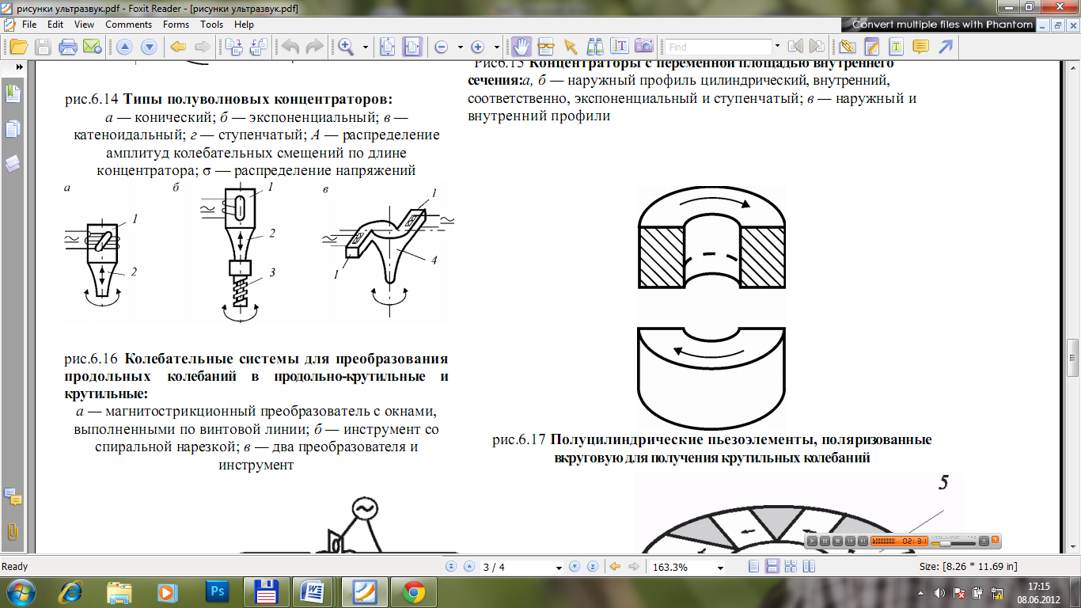Open the Pages thumbnails side panel icon

(13, 129)
